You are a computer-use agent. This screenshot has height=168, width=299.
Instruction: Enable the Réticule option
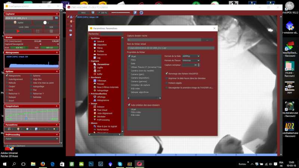(7, 83)
